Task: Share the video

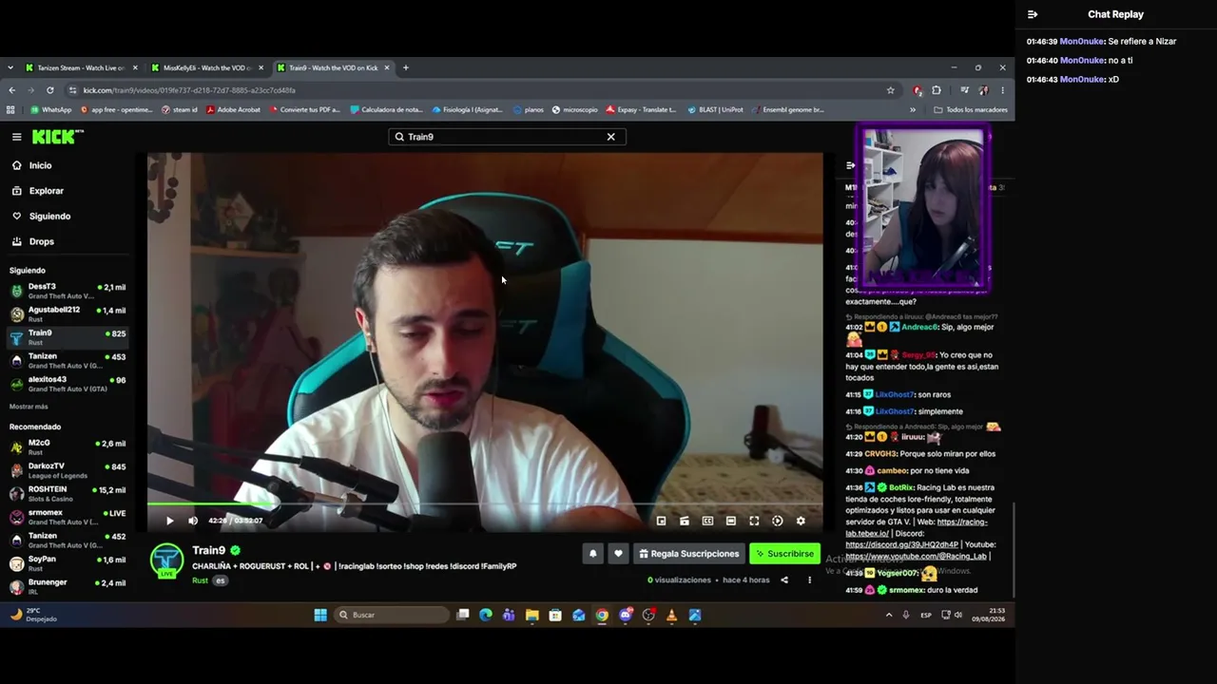Action: (784, 580)
